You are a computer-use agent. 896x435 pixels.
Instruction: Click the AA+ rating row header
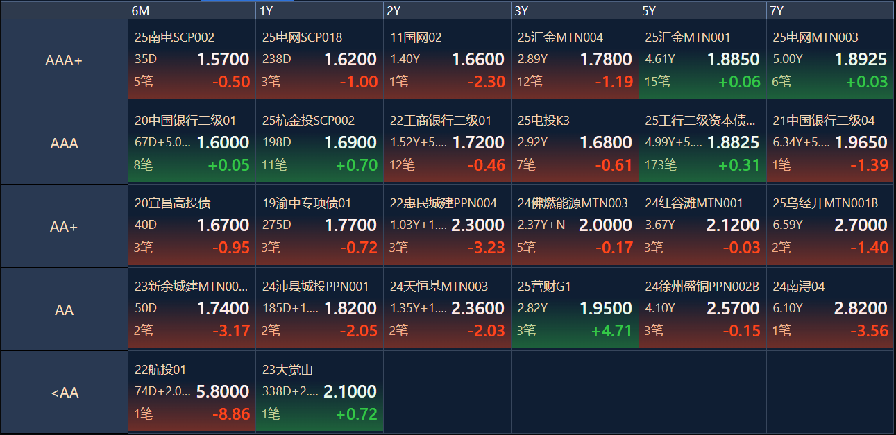(x=64, y=227)
